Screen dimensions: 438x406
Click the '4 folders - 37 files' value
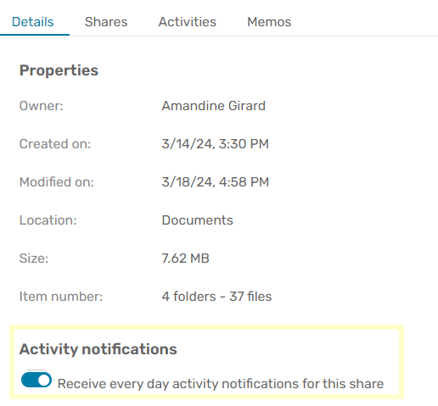(x=216, y=297)
